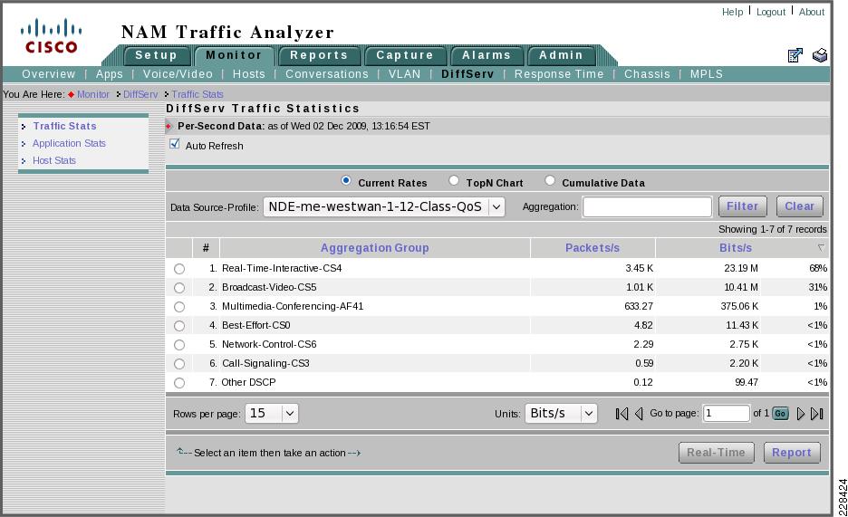Open the Reports tab

pyautogui.click(x=319, y=55)
